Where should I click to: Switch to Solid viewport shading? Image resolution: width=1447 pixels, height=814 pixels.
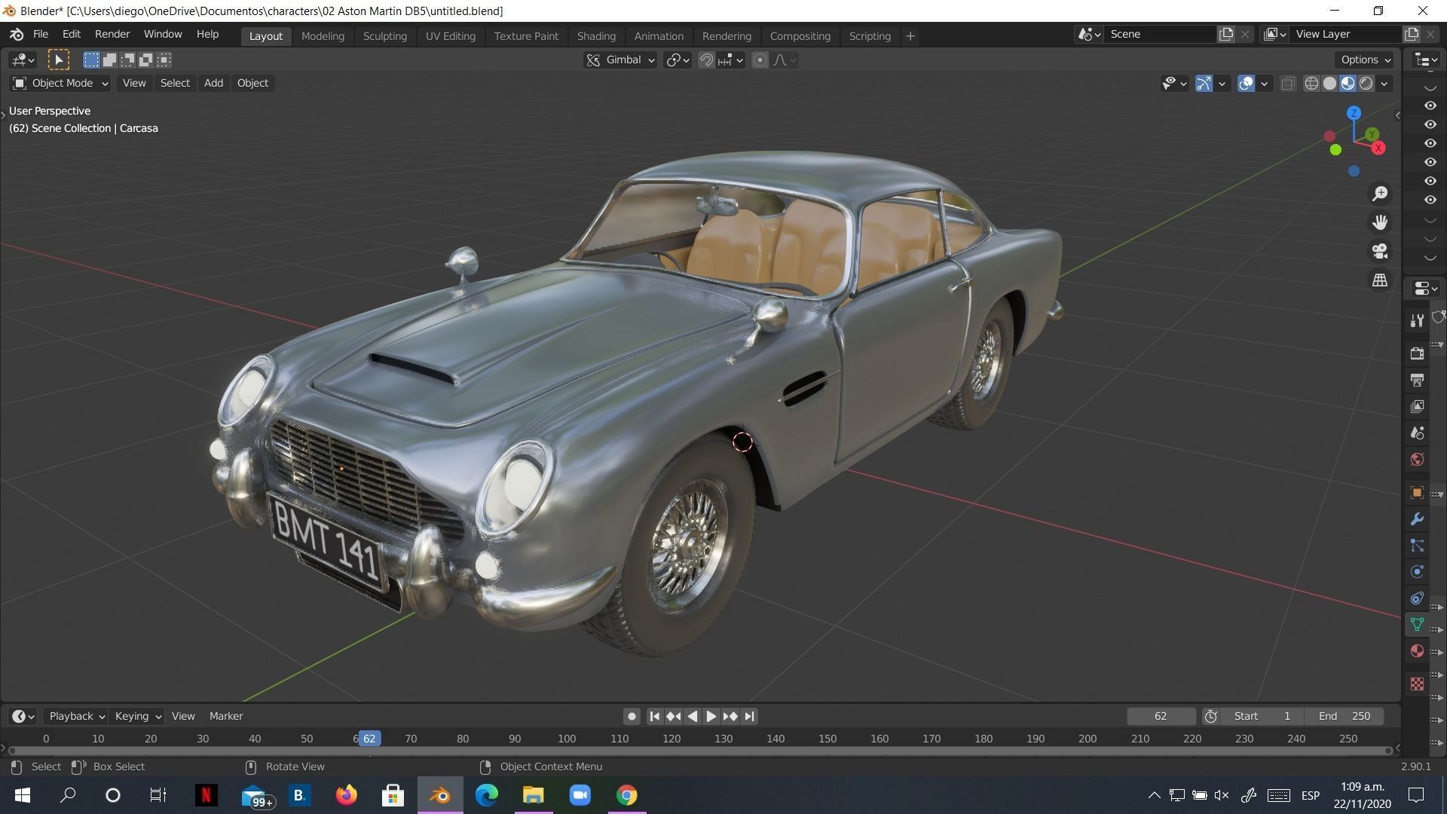(1329, 84)
